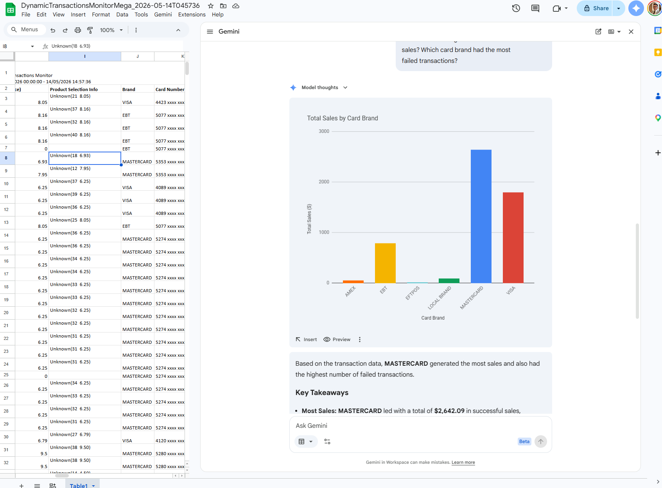Get add-ons with the plus icon
Viewport: 662px width, 488px height.
coord(658,153)
